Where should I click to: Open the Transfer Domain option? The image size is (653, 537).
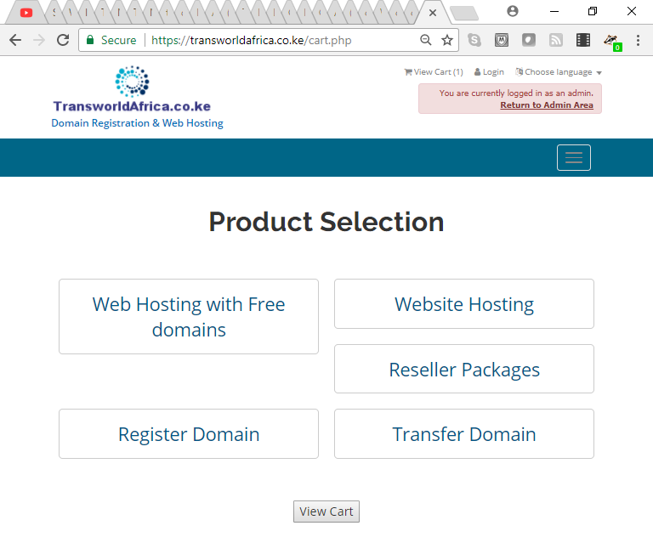464,433
